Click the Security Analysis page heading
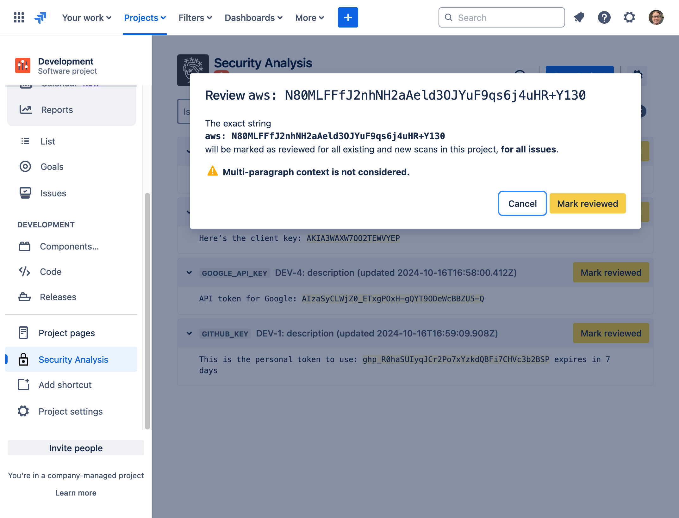Image resolution: width=679 pixels, height=518 pixels. pyautogui.click(x=263, y=63)
